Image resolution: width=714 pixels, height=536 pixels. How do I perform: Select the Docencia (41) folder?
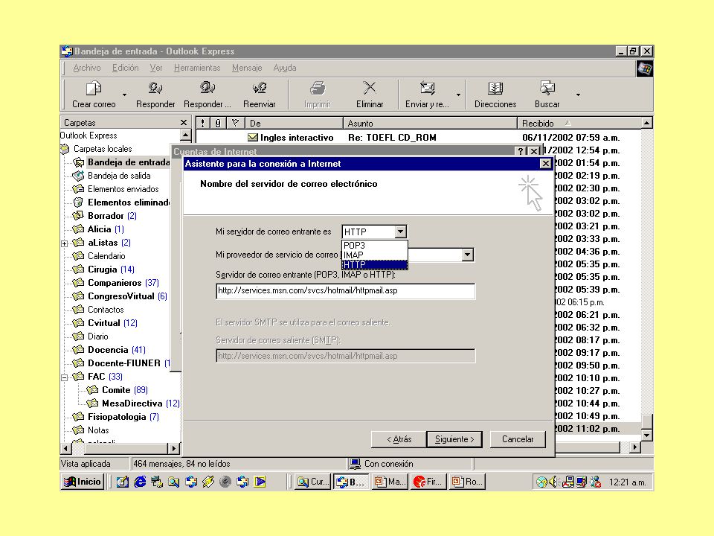(x=117, y=350)
